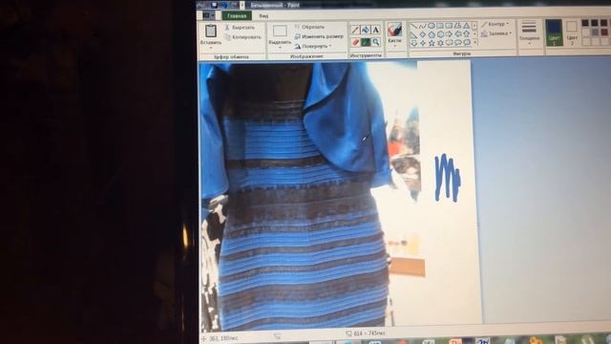Choose the Right arrow shape
The image size is (611, 344).
pos(449,34)
